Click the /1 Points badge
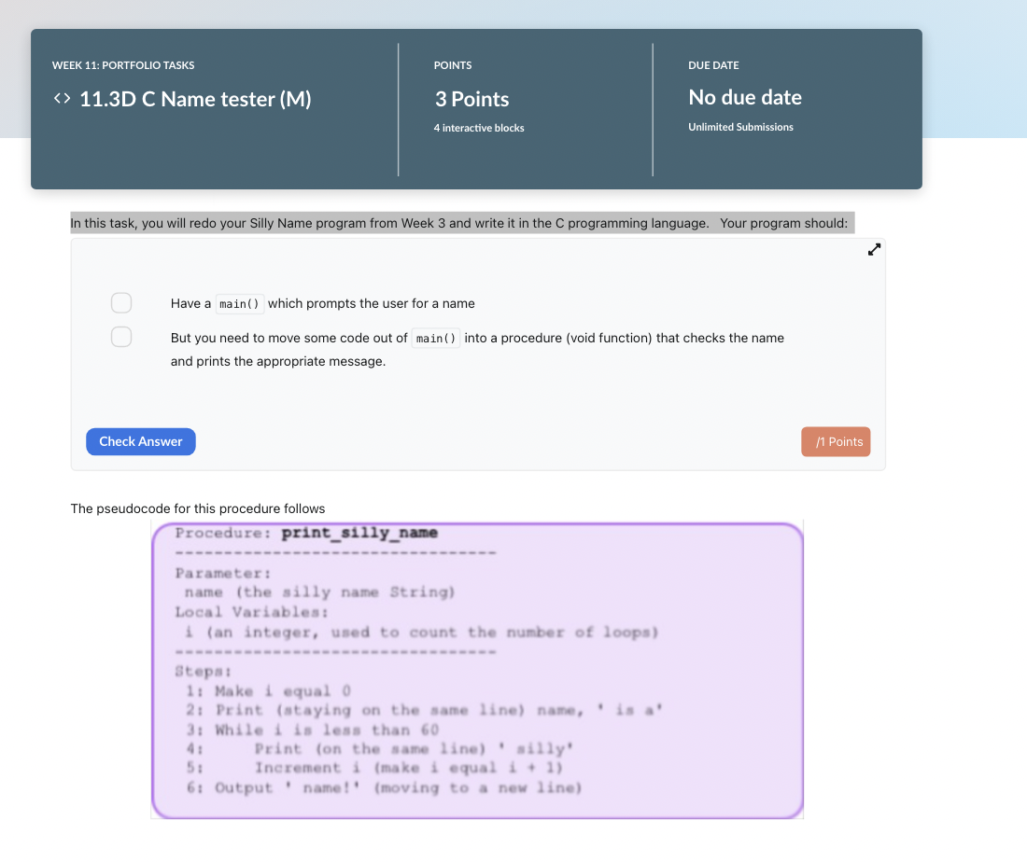1027x862 pixels. (836, 441)
